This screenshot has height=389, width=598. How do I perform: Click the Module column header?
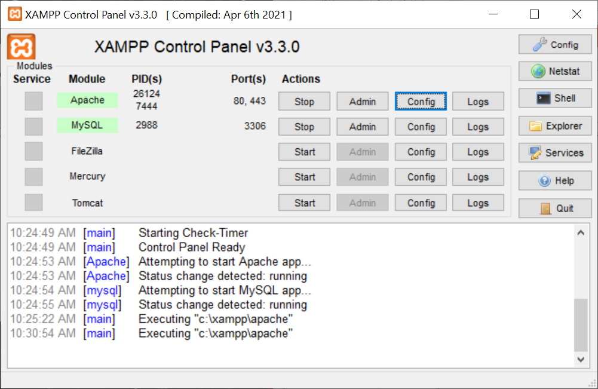click(87, 79)
